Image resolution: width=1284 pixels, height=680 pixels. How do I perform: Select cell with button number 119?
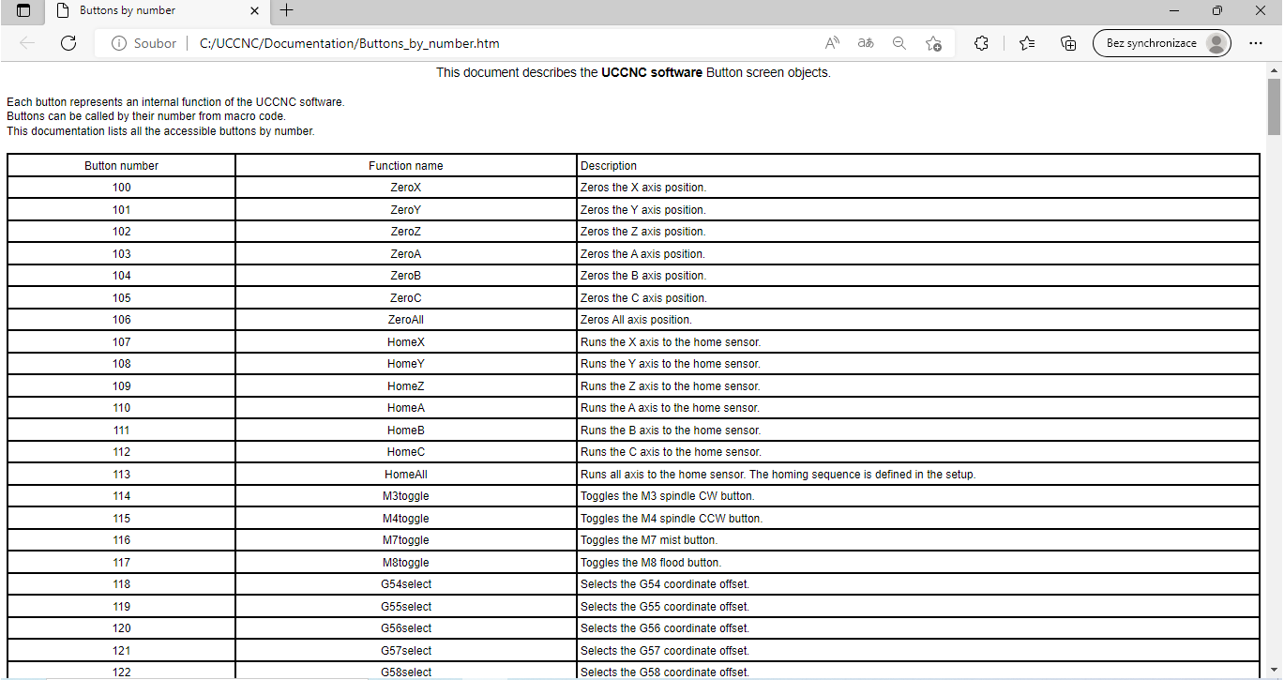[x=121, y=607]
